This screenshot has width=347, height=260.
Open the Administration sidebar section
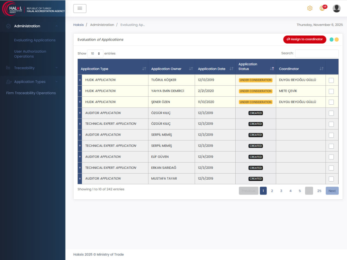[x=27, y=26]
